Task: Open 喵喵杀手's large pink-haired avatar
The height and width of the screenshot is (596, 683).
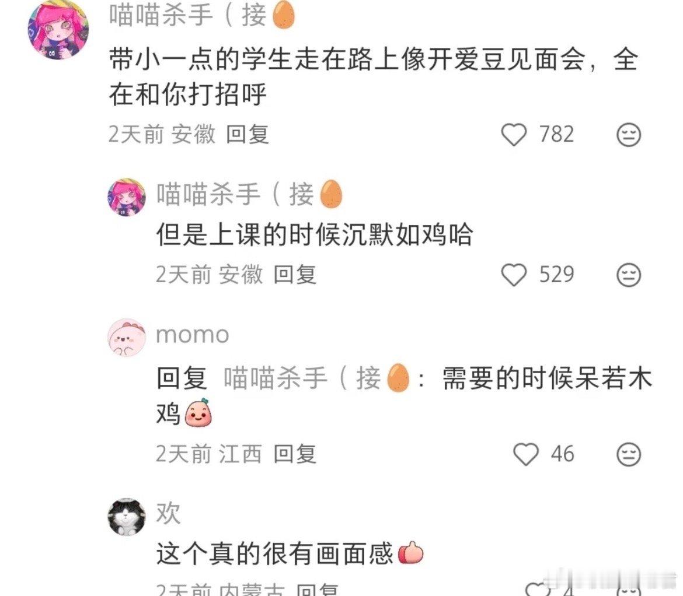Action: point(58,30)
